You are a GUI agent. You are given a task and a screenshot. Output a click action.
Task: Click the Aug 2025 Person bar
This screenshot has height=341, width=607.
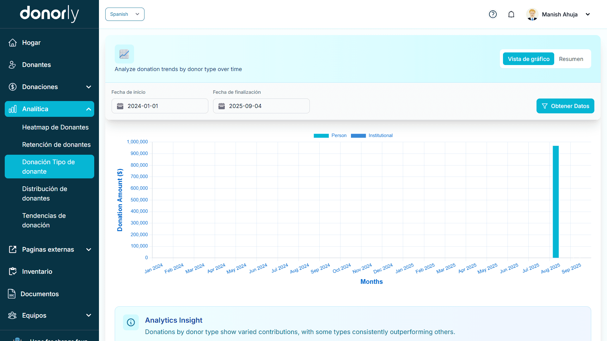(x=555, y=202)
